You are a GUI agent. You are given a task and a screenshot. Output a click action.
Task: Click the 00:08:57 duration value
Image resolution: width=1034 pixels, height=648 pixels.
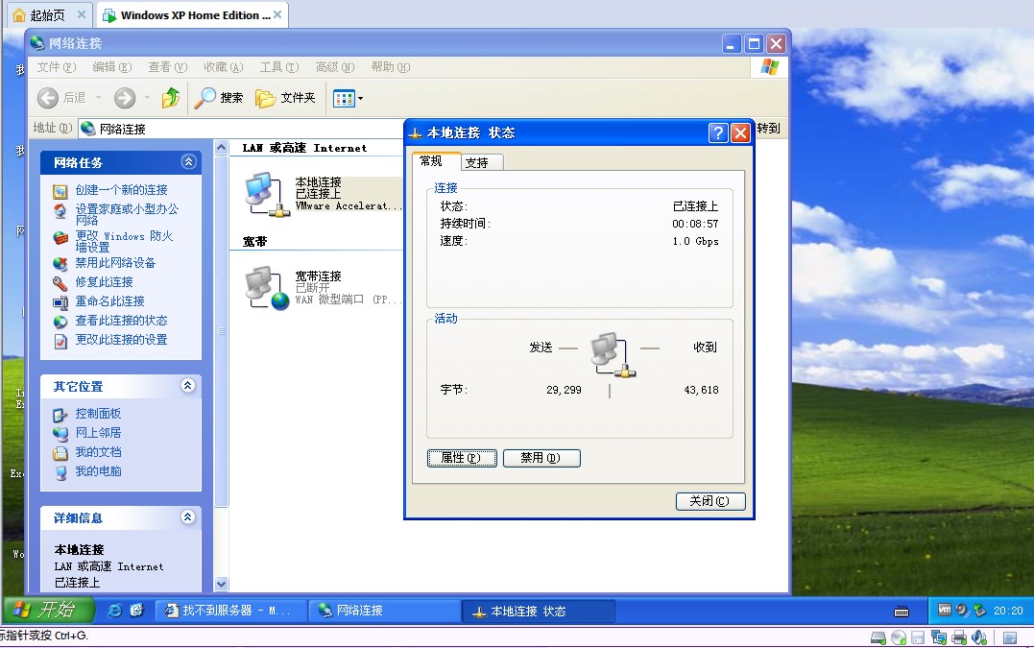tap(695, 224)
